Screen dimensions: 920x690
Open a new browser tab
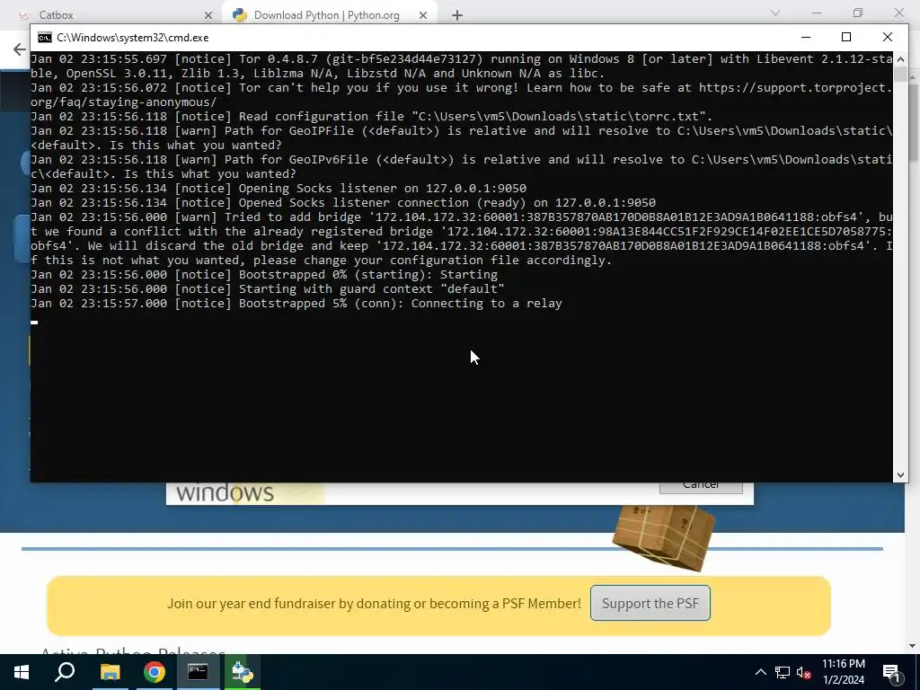point(457,15)
